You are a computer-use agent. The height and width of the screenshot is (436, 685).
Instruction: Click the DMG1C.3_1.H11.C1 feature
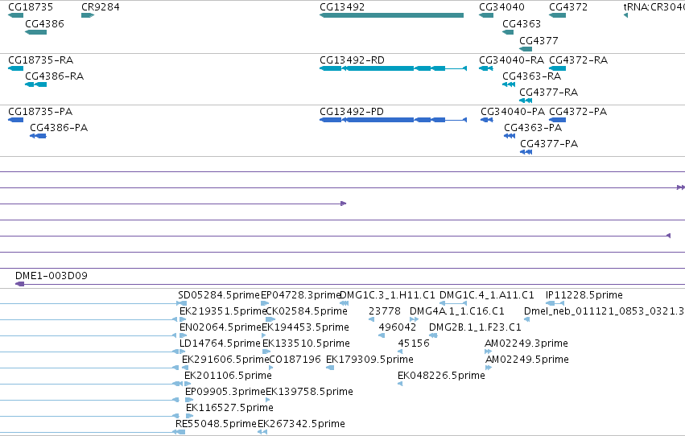click(x=344, y=303)
